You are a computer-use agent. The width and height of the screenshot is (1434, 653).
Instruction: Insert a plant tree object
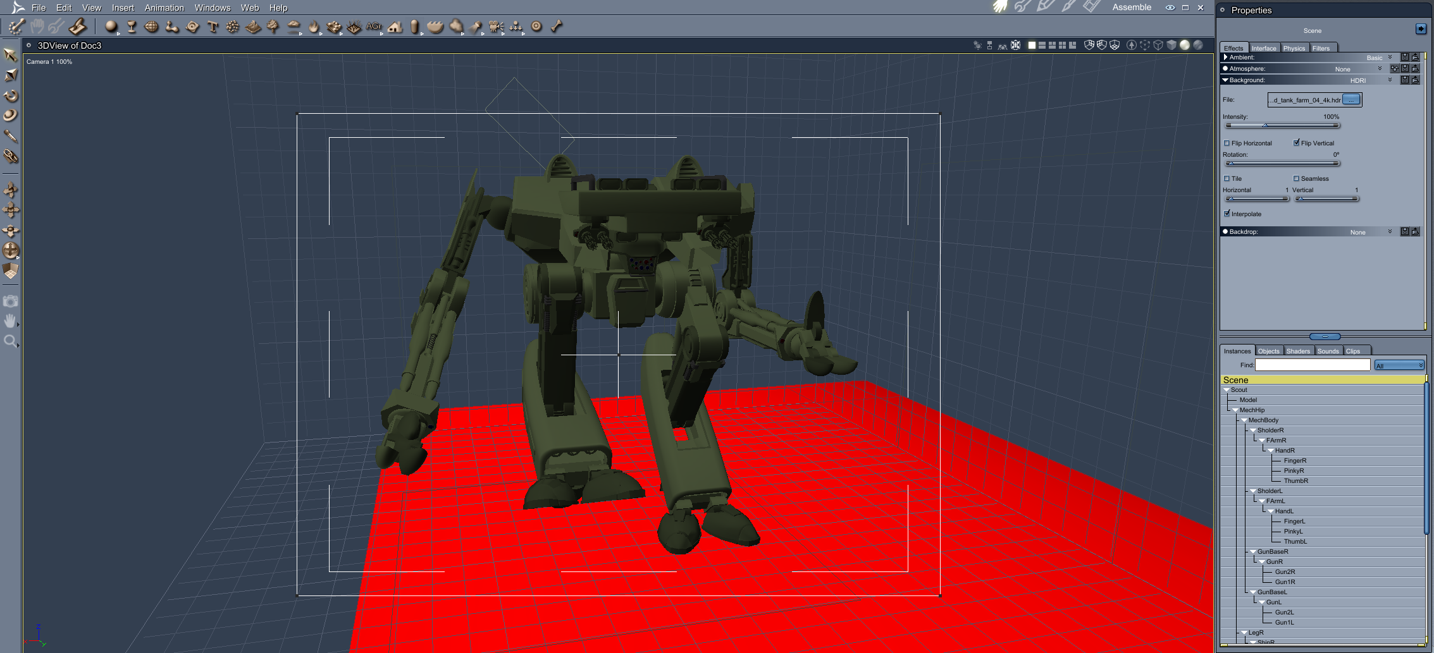point(273,27)
